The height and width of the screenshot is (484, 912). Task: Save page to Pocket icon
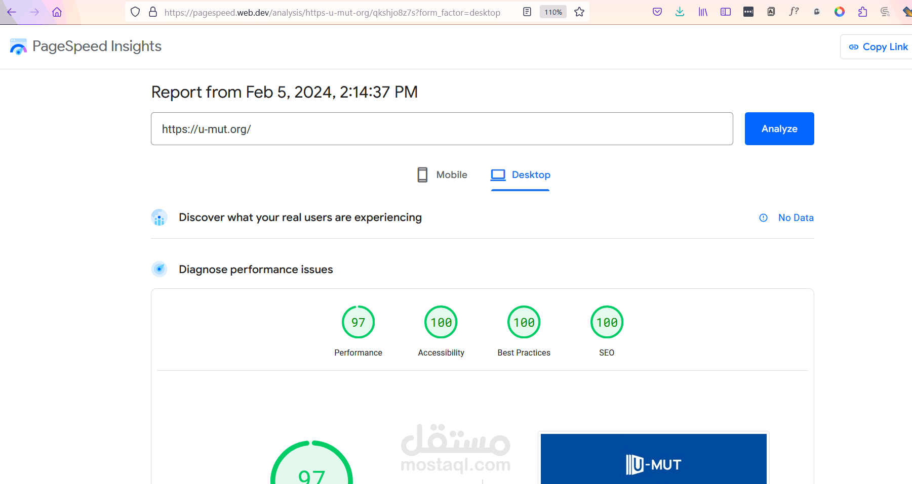coord(657,12)
